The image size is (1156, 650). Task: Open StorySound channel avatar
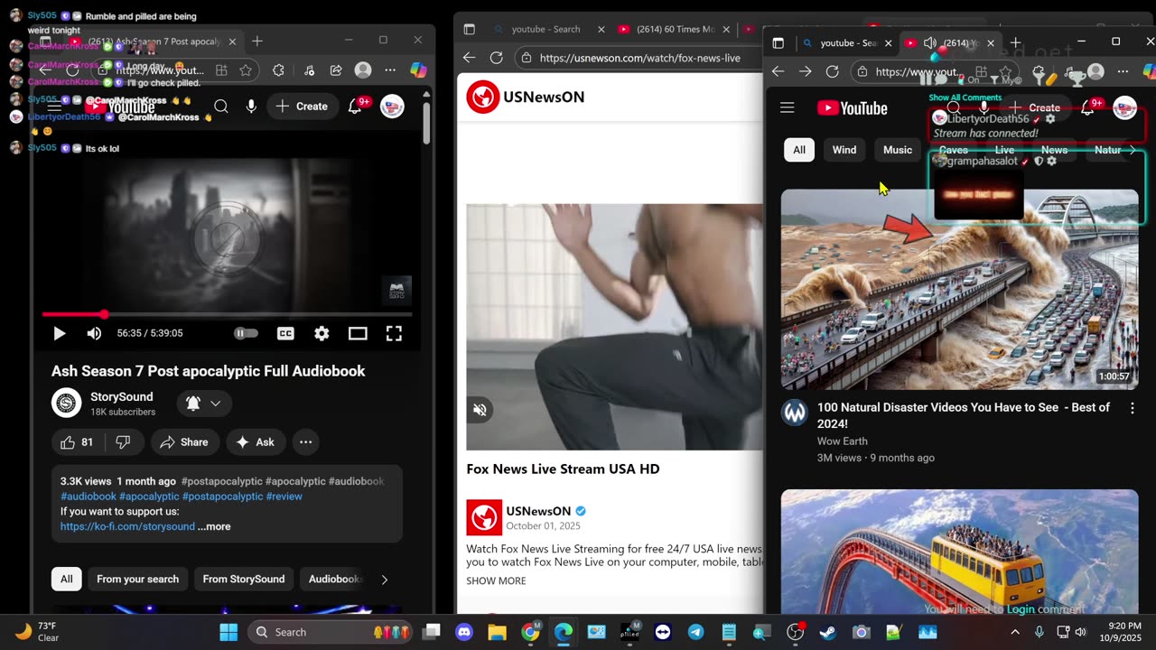coord(67,404)
